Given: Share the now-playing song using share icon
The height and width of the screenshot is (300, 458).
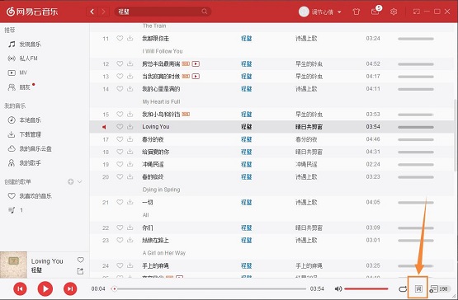Looking at the screenshot, I should [x=80, y=271].
